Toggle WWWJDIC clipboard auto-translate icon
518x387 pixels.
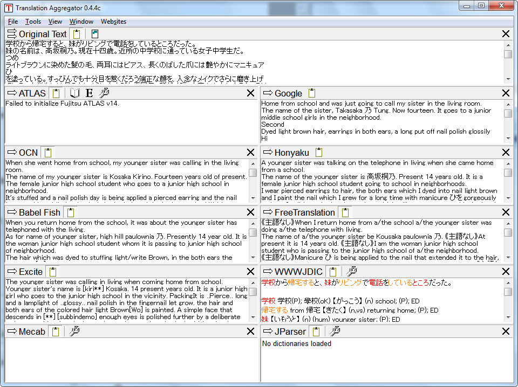(x=333, y=272)
